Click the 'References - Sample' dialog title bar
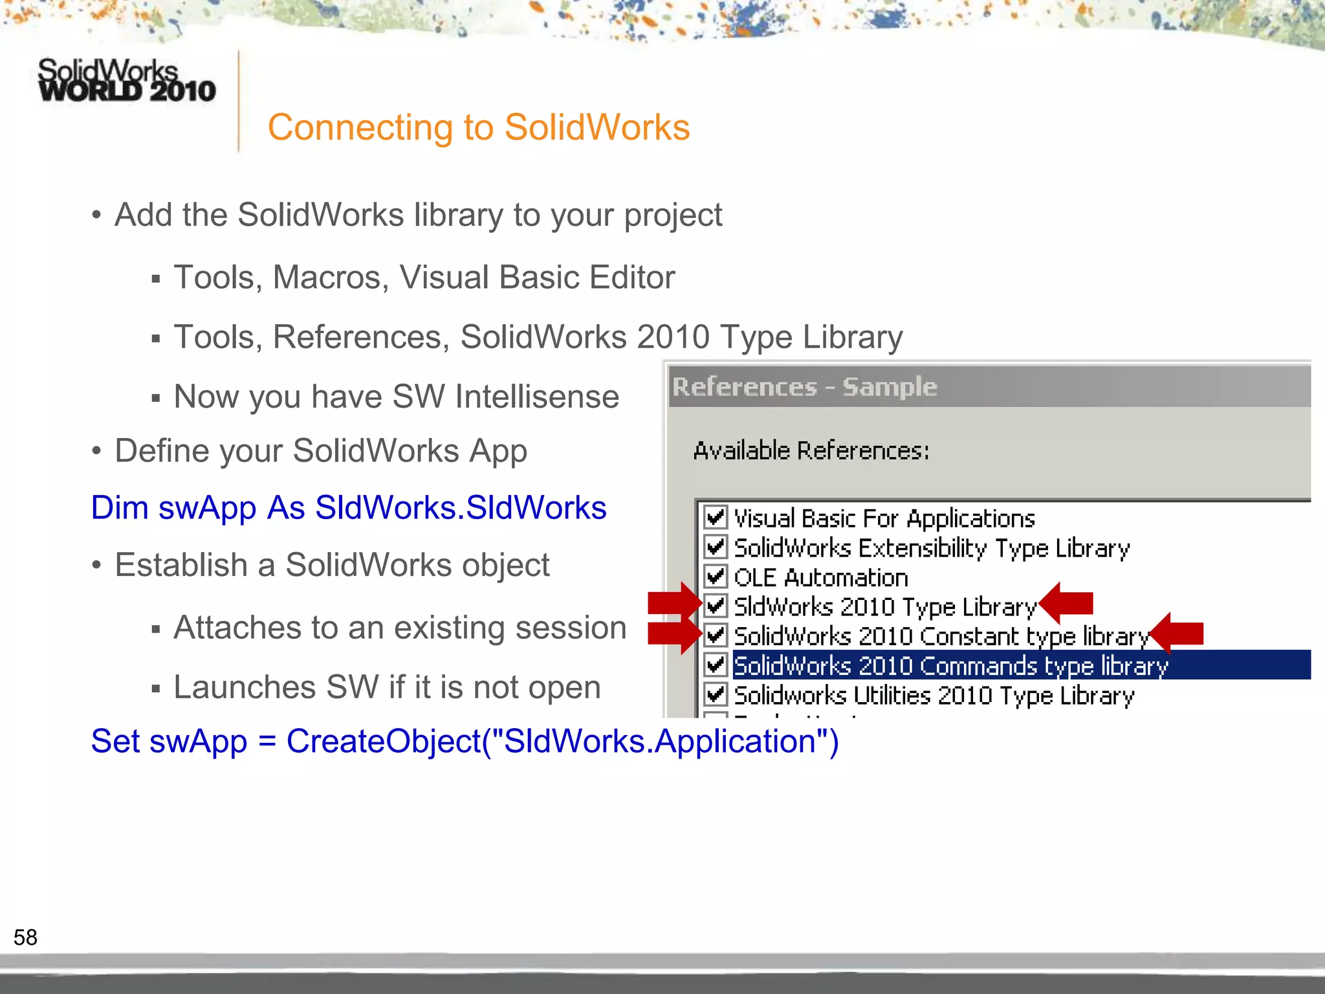Screen dimensions: 1325x994 tap(990, 387)
